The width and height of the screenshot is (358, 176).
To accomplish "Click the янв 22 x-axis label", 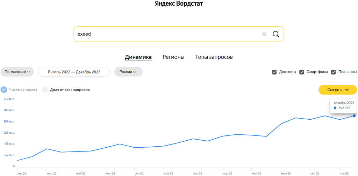I will [22, 174].
